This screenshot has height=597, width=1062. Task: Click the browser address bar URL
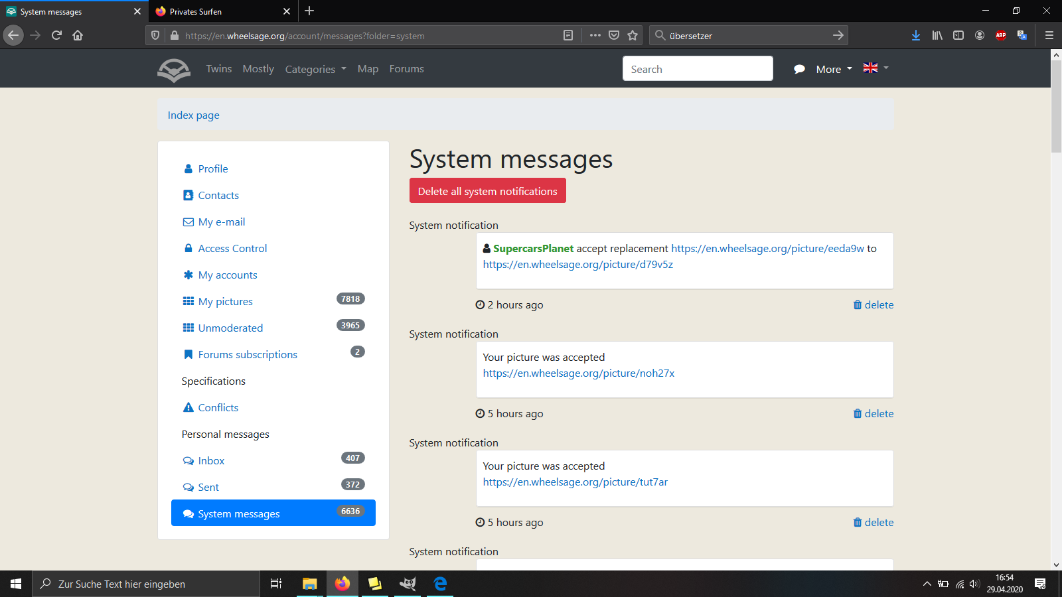click(305, 36)
